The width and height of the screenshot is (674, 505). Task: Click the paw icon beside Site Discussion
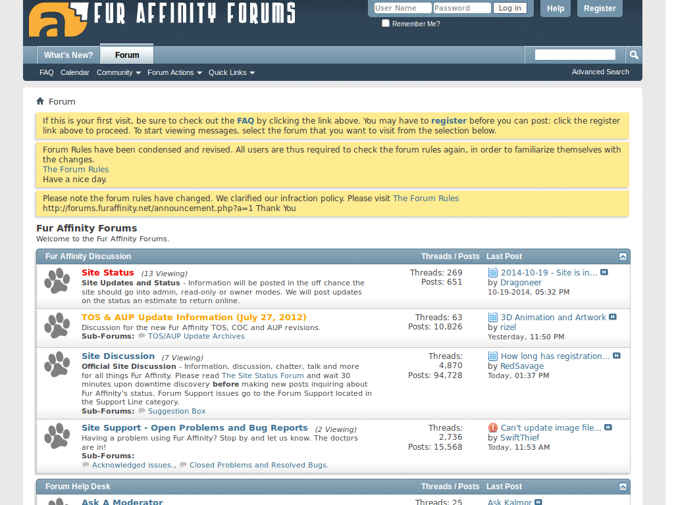[x=57, y=364]
